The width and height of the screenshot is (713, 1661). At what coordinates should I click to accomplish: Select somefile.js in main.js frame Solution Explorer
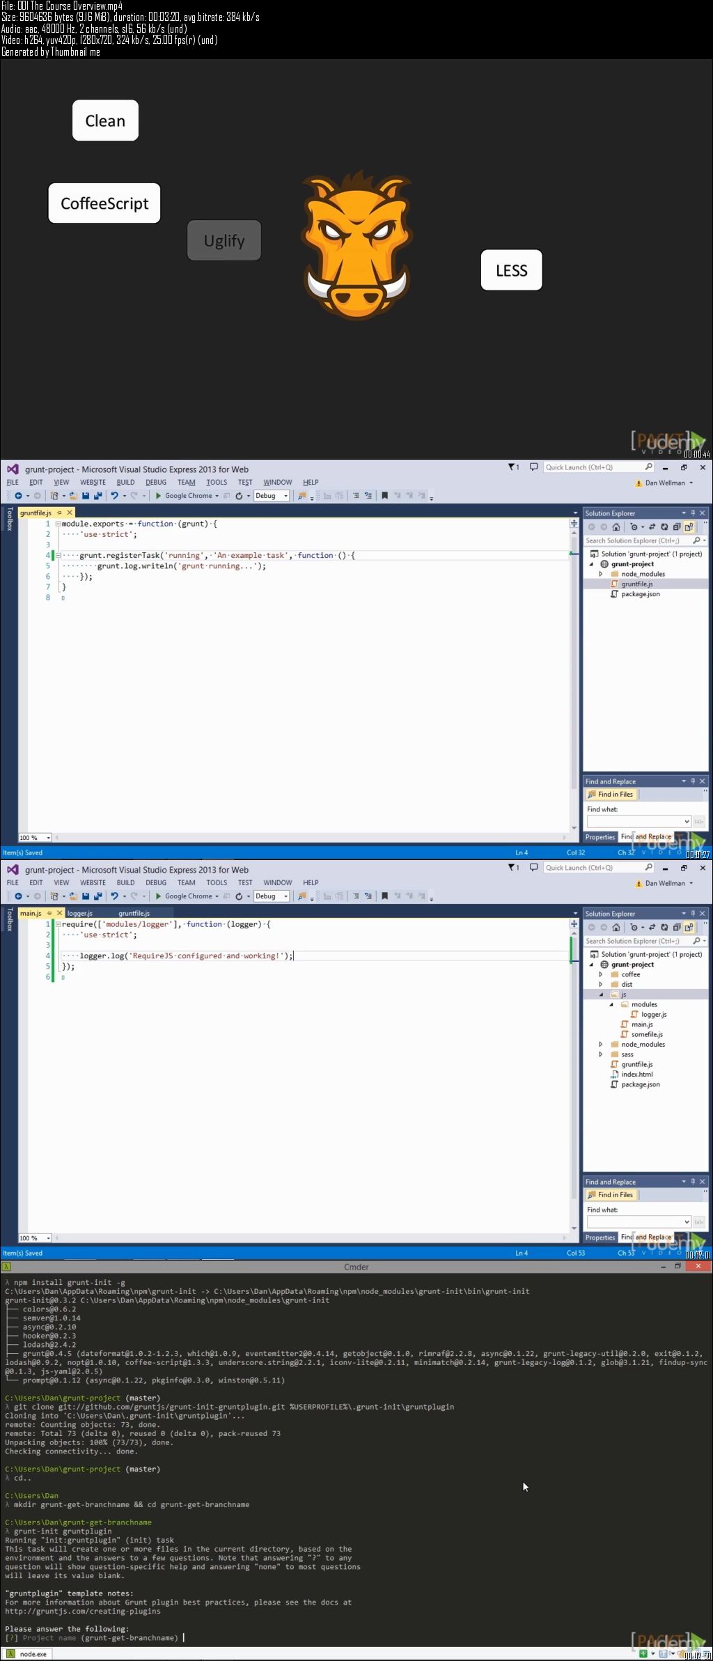point(647,1034)
